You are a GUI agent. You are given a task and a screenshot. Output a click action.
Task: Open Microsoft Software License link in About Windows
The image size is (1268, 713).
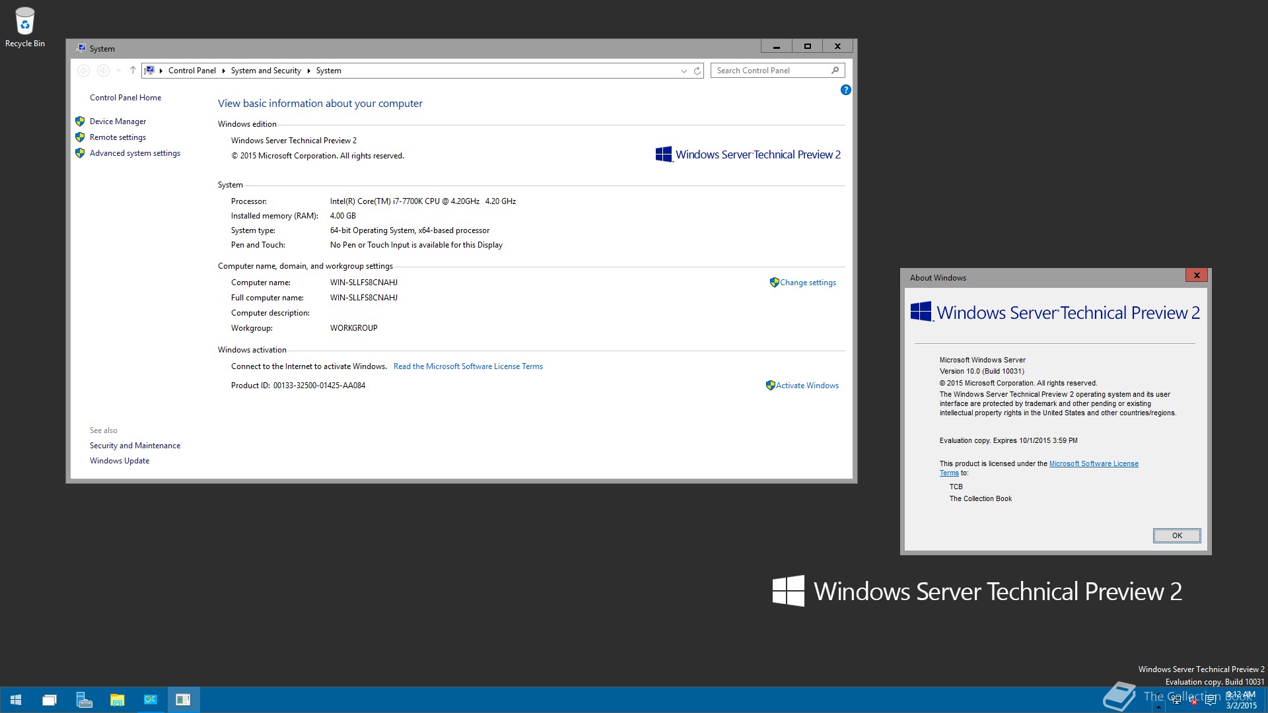(x=1094, y=463)
